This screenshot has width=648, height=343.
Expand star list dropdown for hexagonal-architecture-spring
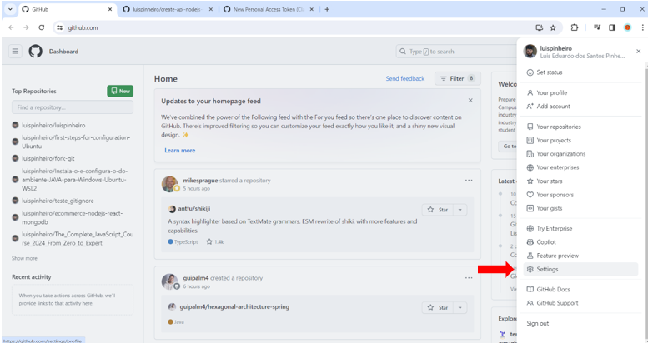coord(460,307)
